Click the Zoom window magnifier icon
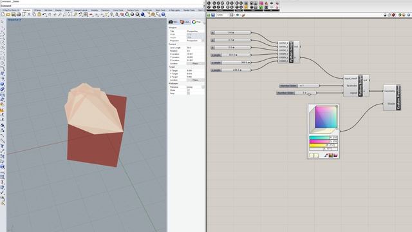 65,14
